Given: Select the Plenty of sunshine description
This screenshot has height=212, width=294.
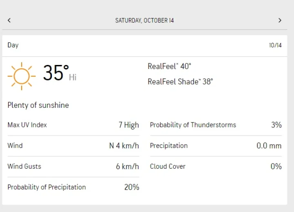Looking at the screenshot, I should point(38,105).
